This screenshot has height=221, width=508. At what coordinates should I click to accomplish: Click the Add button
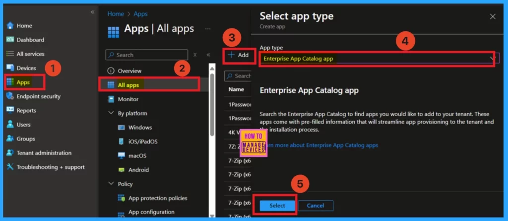tap(239, 55)
